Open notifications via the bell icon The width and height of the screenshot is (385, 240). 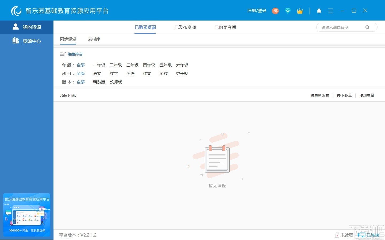pos(319,11)
